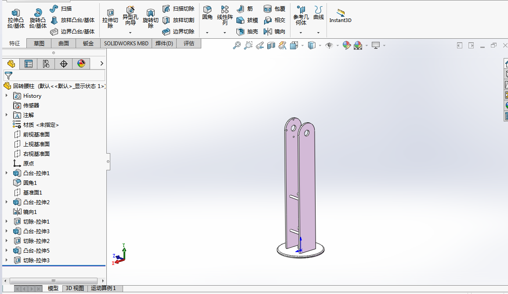508x294 pixels.
Task: Select the 圆角1 fillet feature
Action: coord(25,183)
